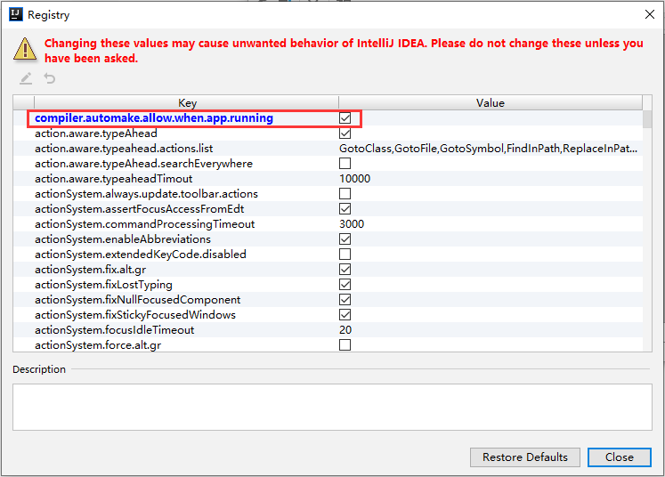Click inside the Description text area

pos(332,407)
